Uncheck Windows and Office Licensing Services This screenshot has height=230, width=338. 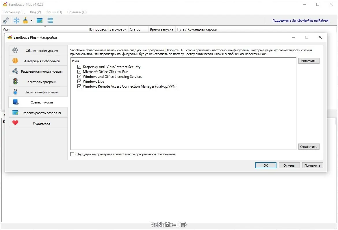pyautogui.click(x=79, y=76)
